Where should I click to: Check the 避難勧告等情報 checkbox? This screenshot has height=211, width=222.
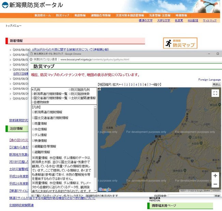click(33, 146)
